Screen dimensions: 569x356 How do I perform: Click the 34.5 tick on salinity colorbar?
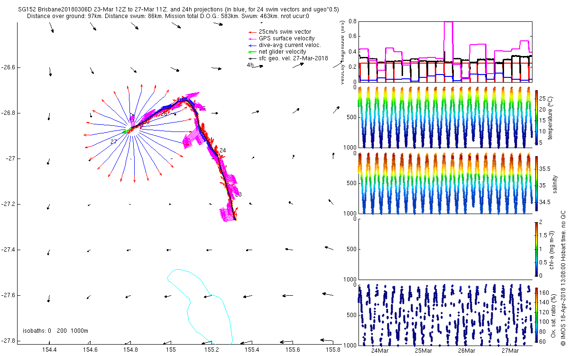click(x=545, y=202)
